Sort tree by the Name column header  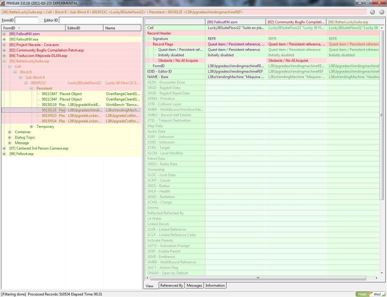pyautogui.click(x=122, y=28)
